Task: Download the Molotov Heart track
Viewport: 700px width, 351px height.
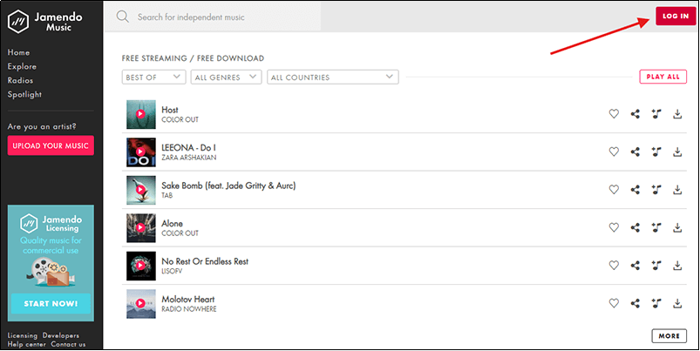Action: click(x=677, y=303)
